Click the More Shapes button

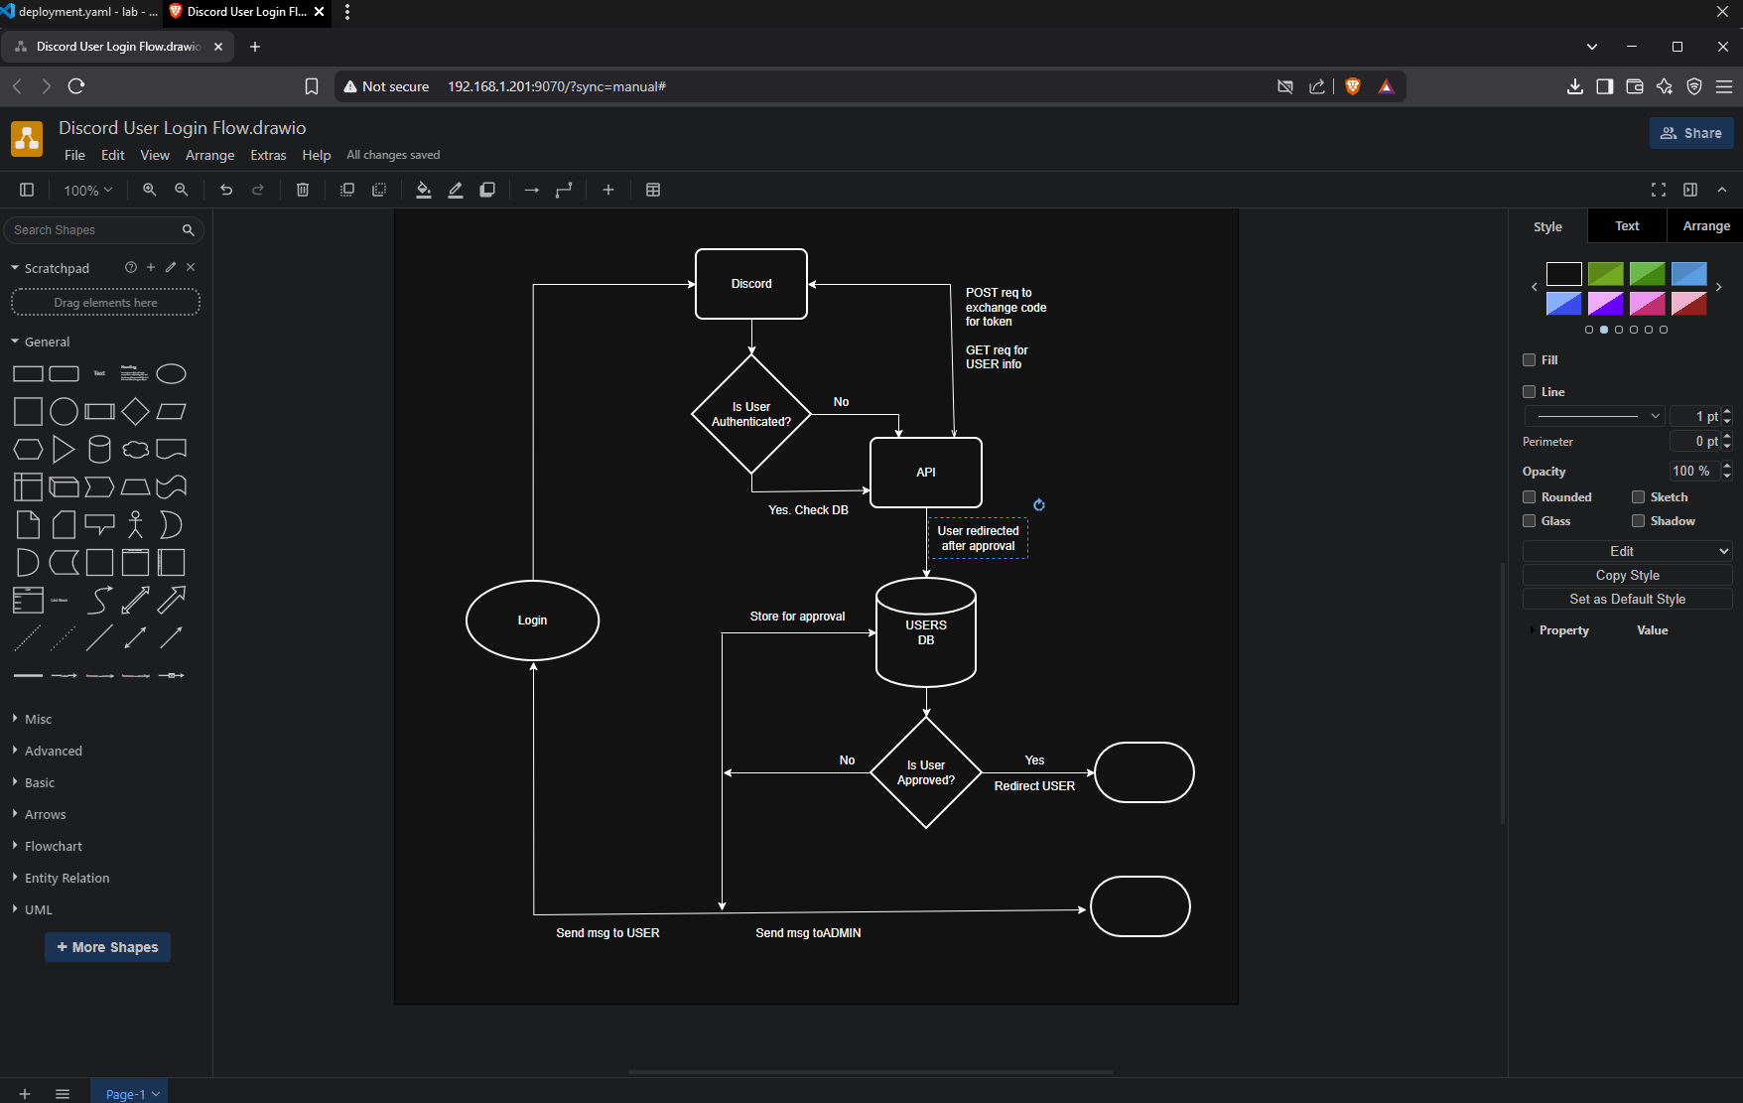click(x=107, y=947)
